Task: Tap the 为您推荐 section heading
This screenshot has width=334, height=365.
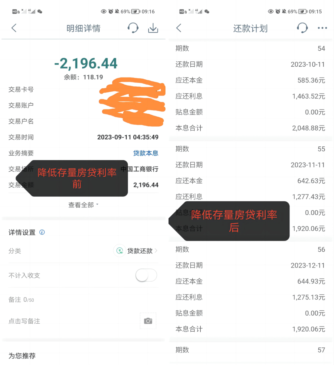Action: (22, 356)
